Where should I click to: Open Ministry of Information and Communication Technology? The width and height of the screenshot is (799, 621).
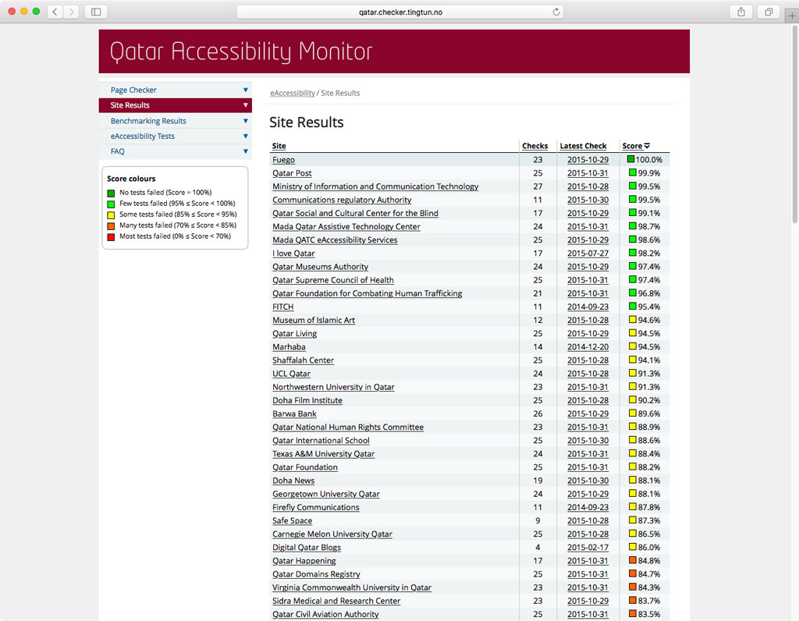point(375,186)
